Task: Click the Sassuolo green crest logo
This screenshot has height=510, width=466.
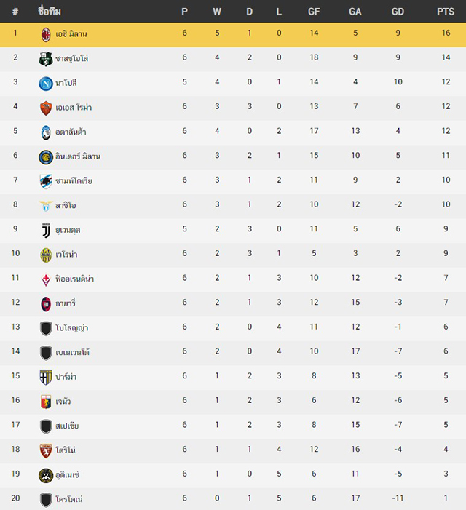Action: click(x=46, y=59)
